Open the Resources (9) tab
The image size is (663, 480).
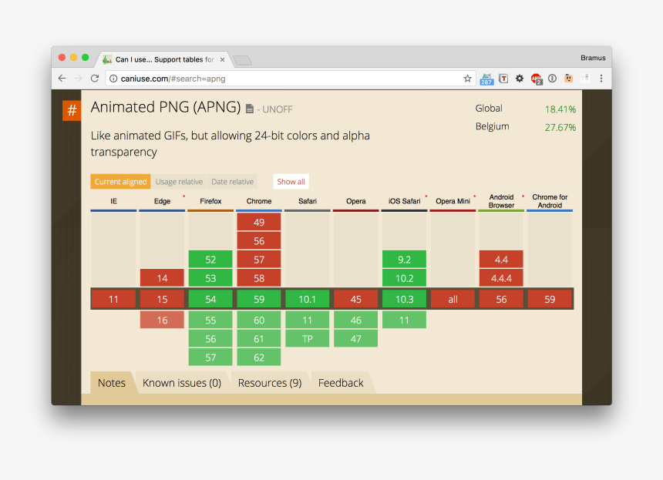pyautogui.click(x=269, y=383)
